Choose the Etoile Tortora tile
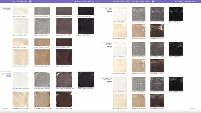The width and height of the screenshot is (201, 113). [x=139, y=66]
